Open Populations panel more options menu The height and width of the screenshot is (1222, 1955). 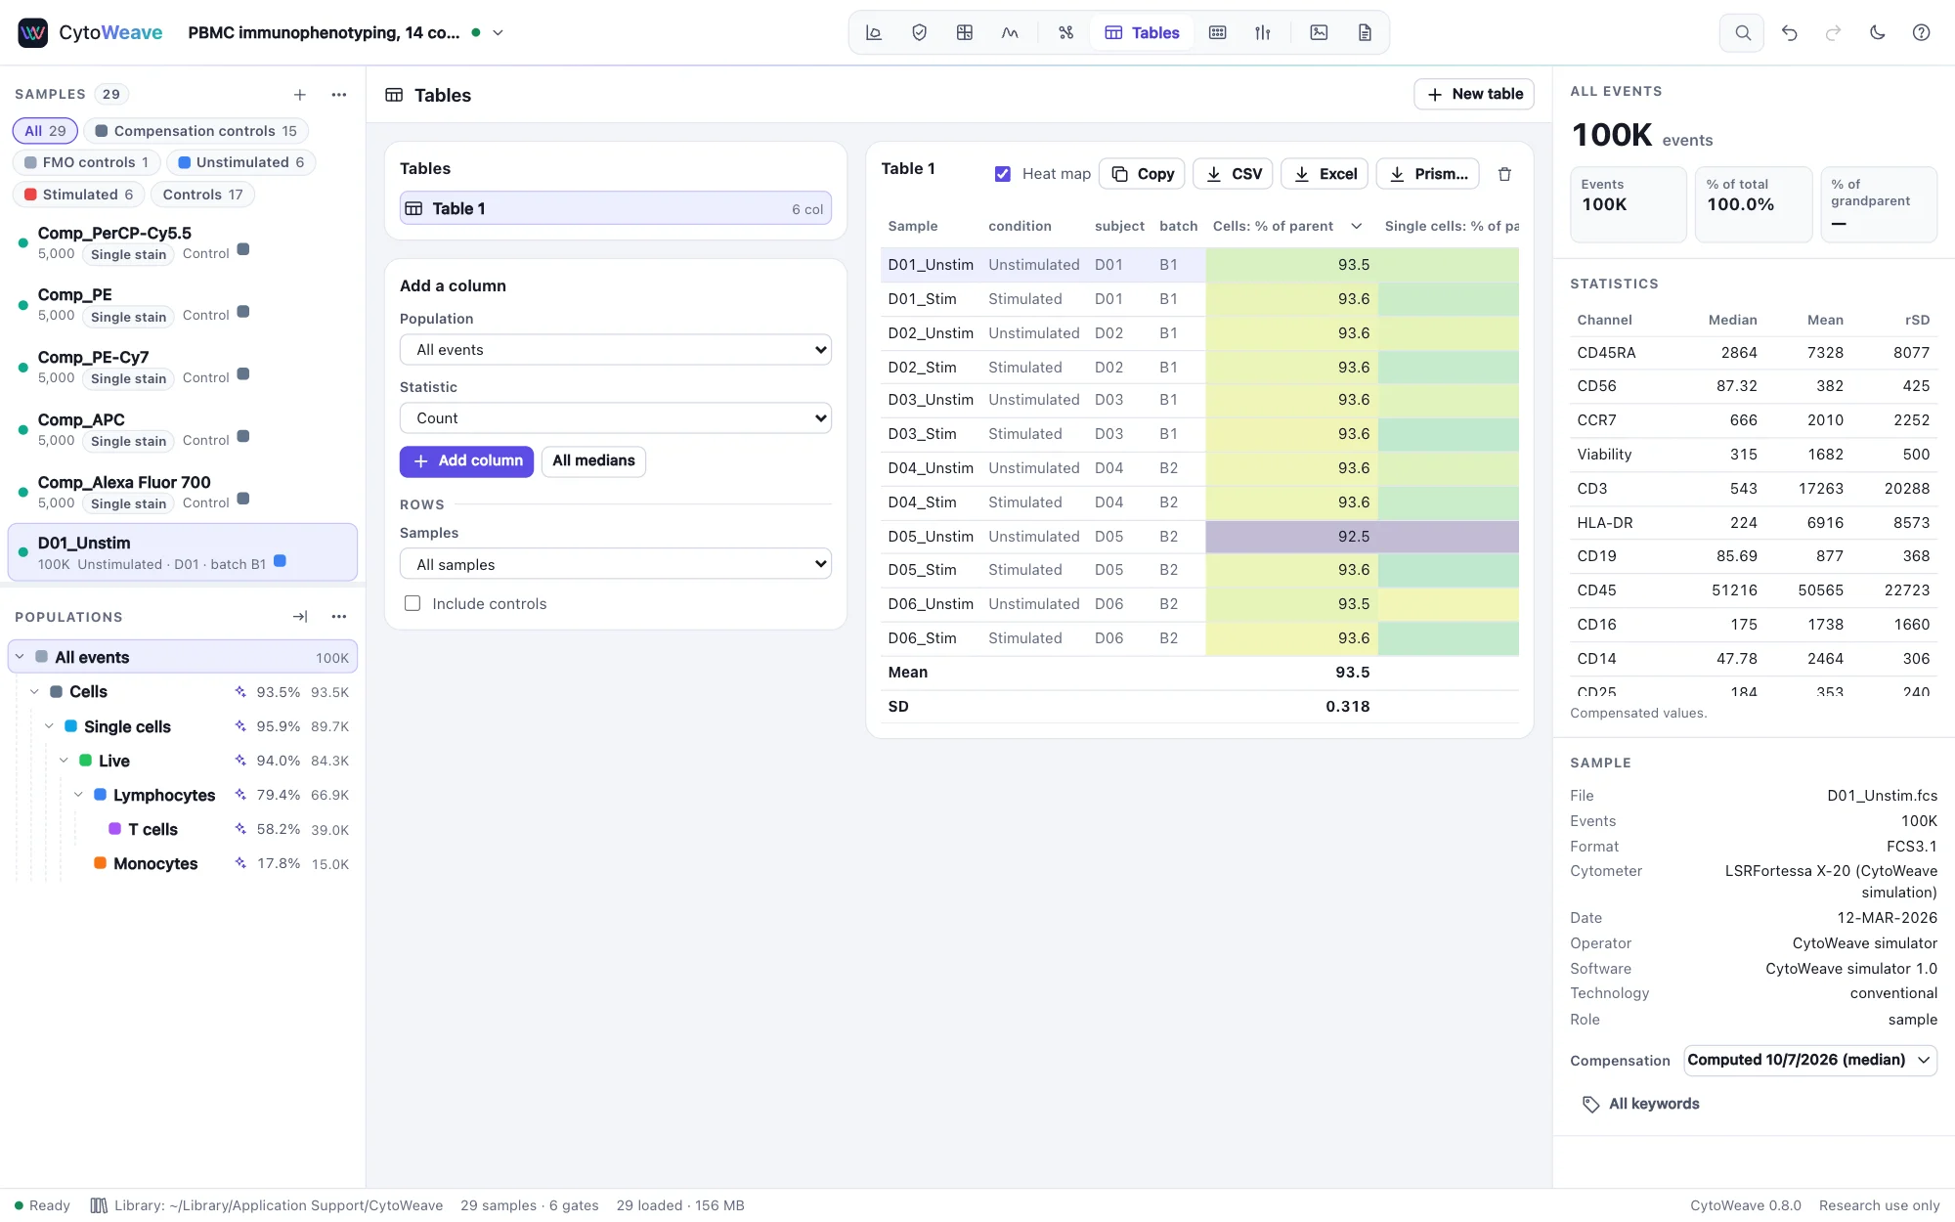pyautogui.click(x=339, y=617)
